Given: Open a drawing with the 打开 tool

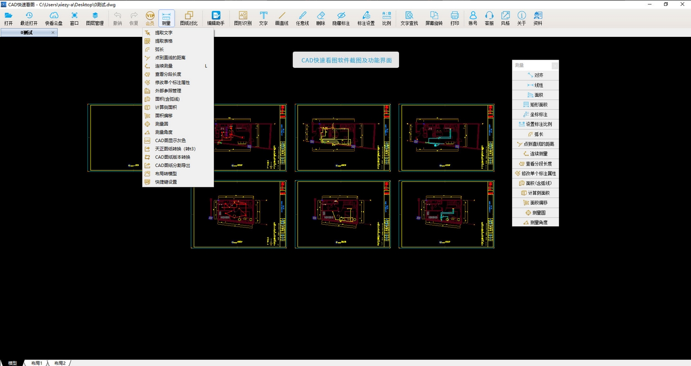Looking at the screenshot, I should tap(8, 19).
